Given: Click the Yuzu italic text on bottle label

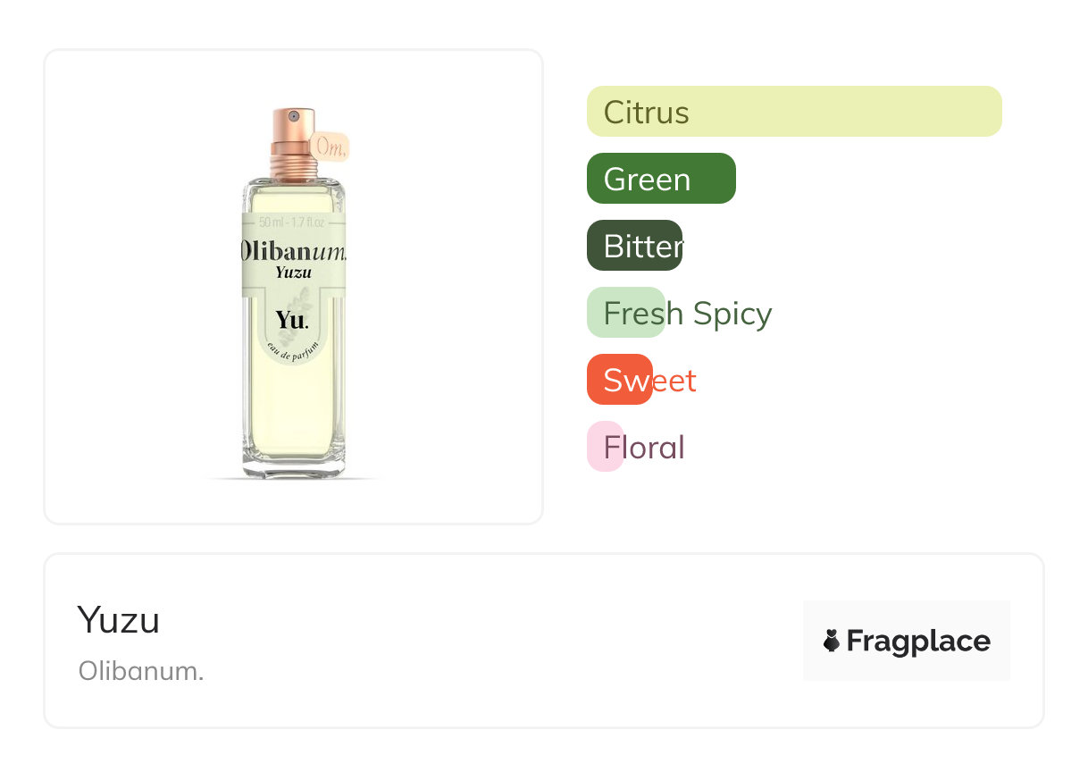Looking at the screenshot, I should pos(293,273).
